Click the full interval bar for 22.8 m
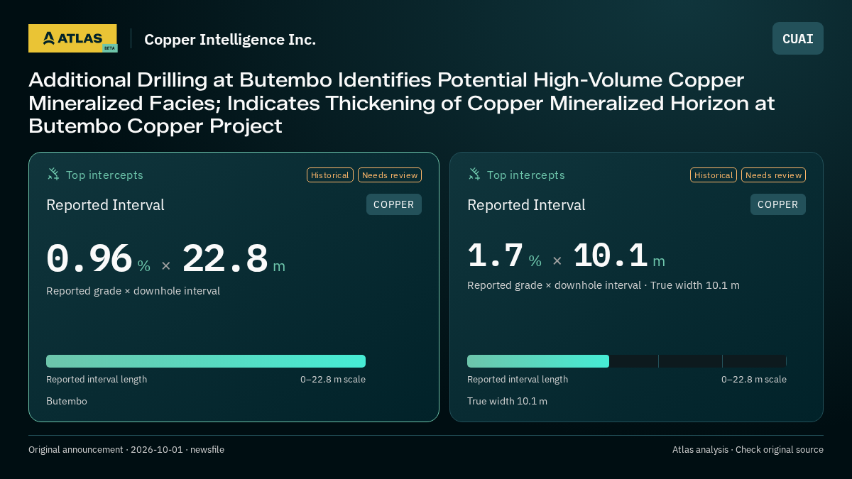This screenshot has height=479, width=852. pyautogui.click(x=206, y=361)
